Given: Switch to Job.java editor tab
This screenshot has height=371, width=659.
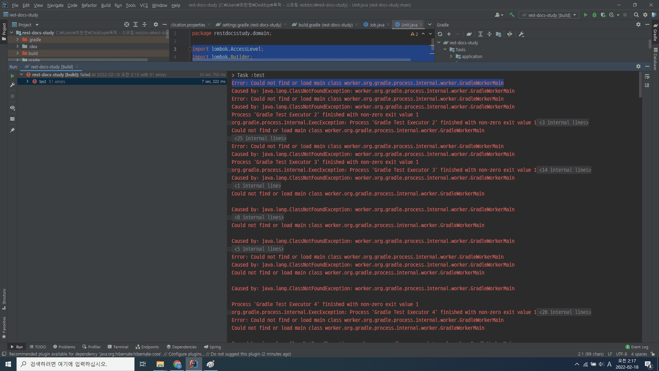Looking at the screenshot, I should (x=377, y=25).
